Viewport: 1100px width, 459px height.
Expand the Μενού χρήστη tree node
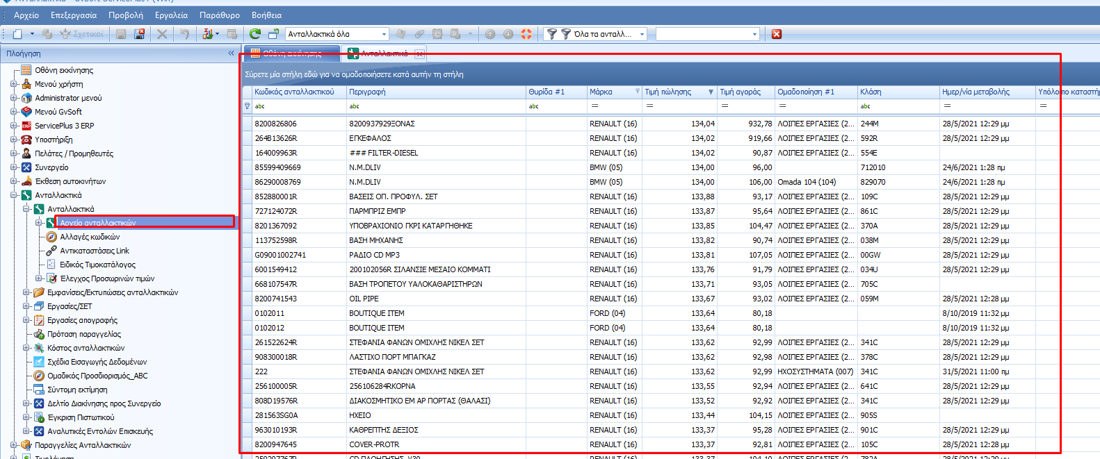click(x=13, y=84)
